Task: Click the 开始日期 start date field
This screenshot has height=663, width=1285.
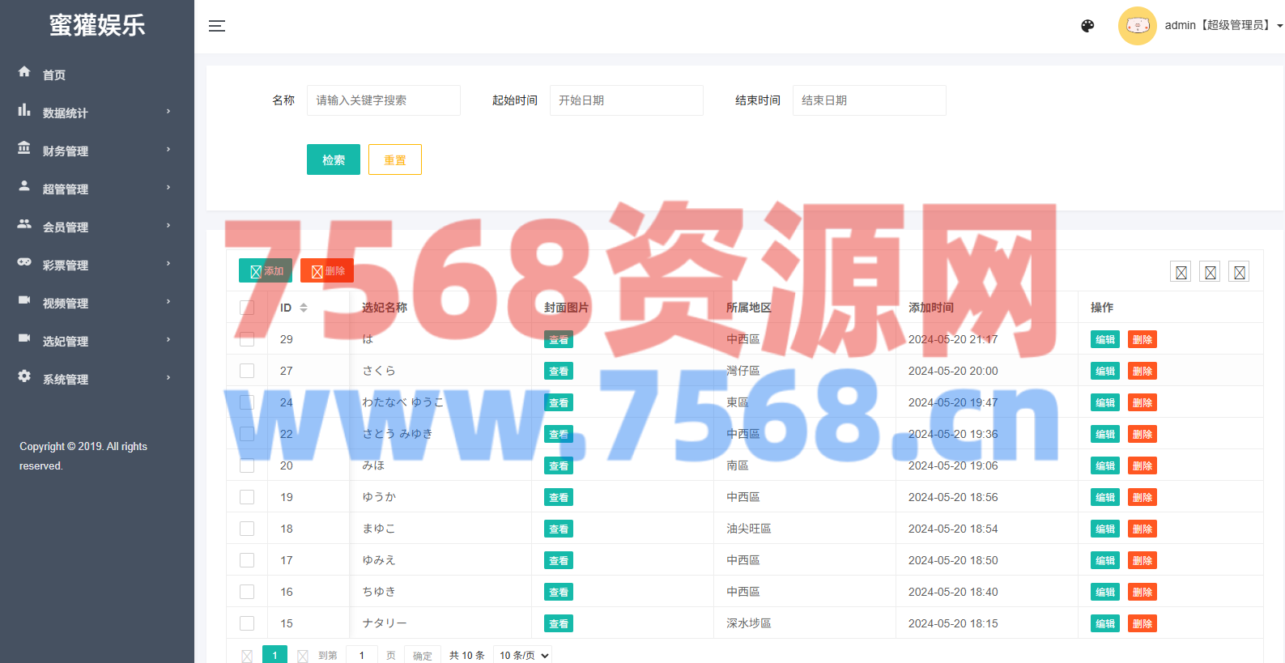Action: 626,100
